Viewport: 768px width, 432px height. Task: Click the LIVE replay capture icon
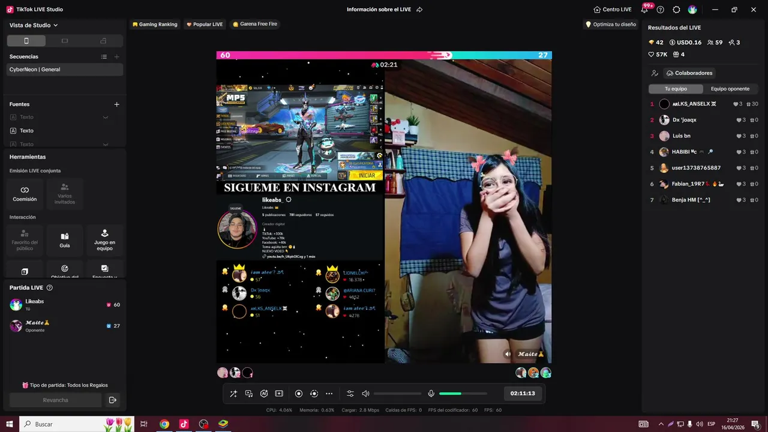[x=314, y=394]
